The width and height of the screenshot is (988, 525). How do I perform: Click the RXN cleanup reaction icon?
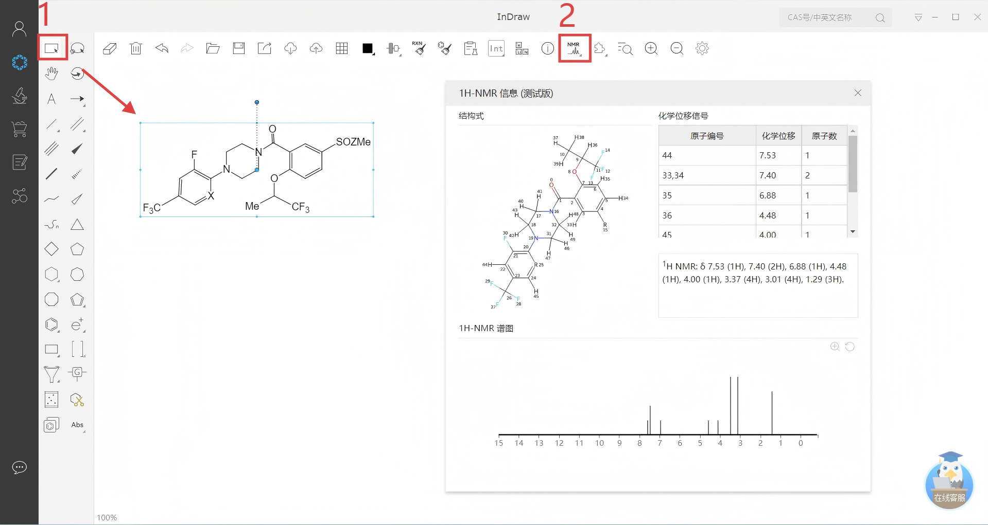point(420,48)
